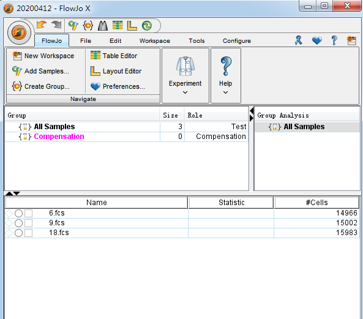Select the 9.fcs sample row

[182, 223]
